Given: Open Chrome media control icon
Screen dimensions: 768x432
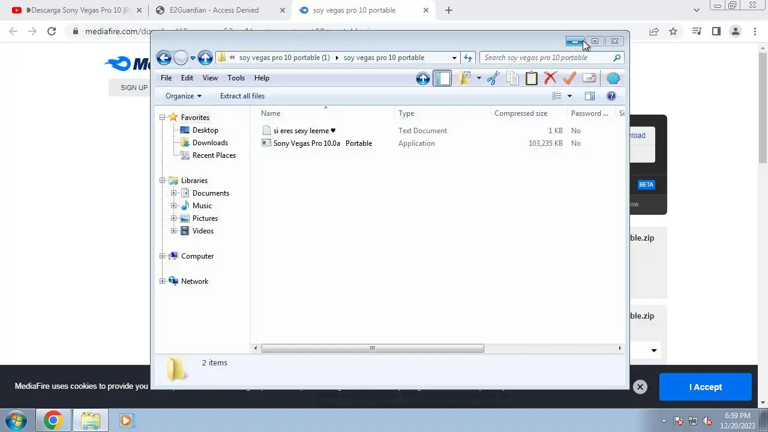Looking at the screenshot, I should (697, 31).
